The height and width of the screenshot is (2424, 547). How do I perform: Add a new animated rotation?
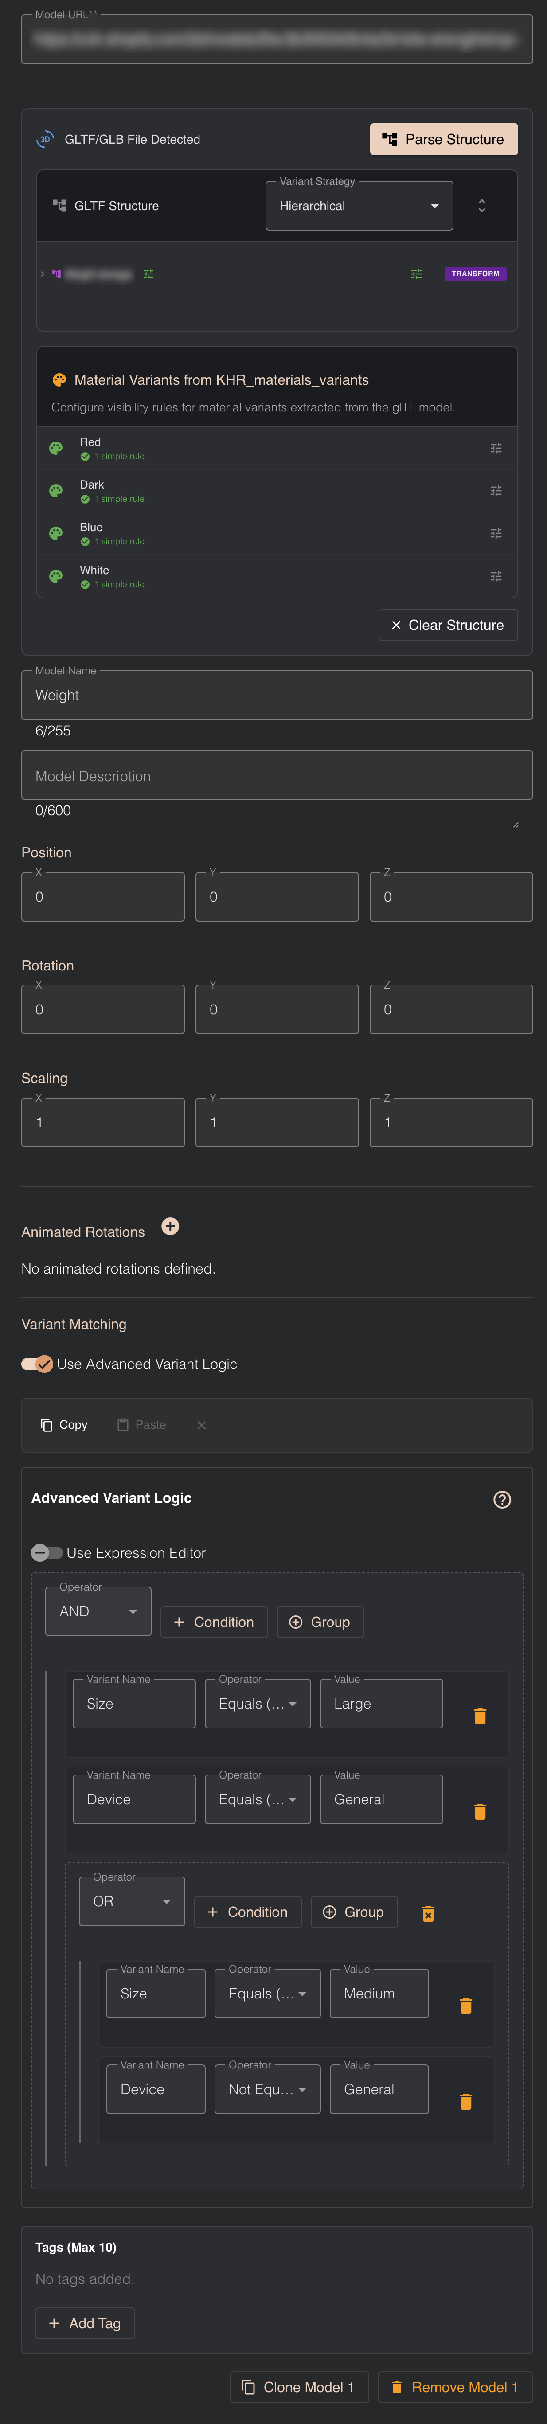click(x=170, y=1226)
